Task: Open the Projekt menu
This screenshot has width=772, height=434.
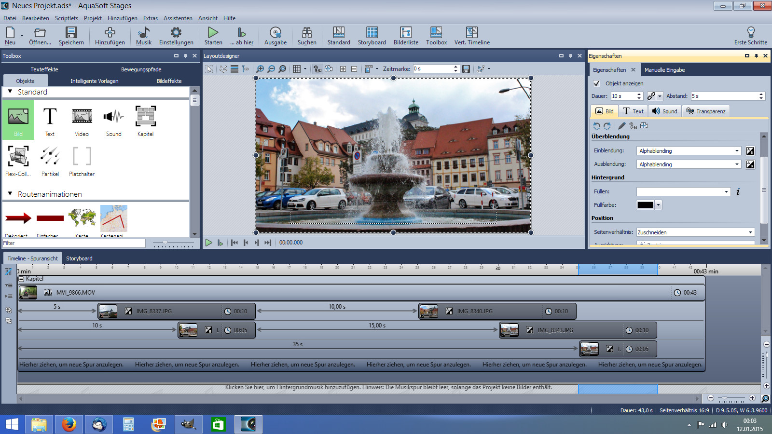Action: tap(93, 18)
